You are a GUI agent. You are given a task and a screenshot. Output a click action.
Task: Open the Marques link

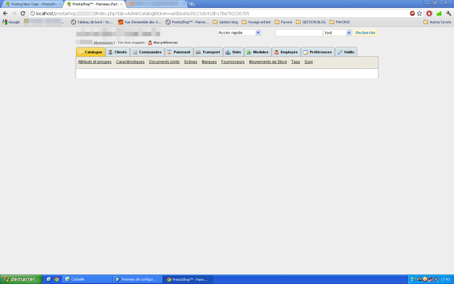click(209, 62)
